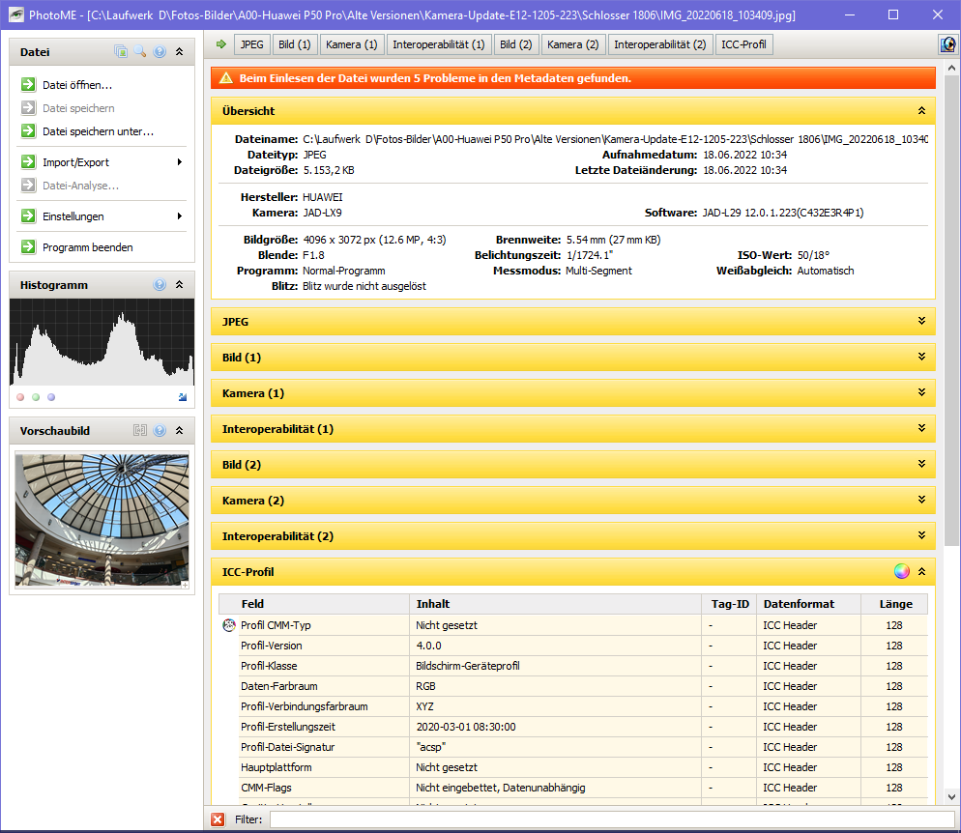Toggle the green channel dot in histogram
Image resolution: width=961 pixels, height=833 pixels.
(x=36, y=397)
